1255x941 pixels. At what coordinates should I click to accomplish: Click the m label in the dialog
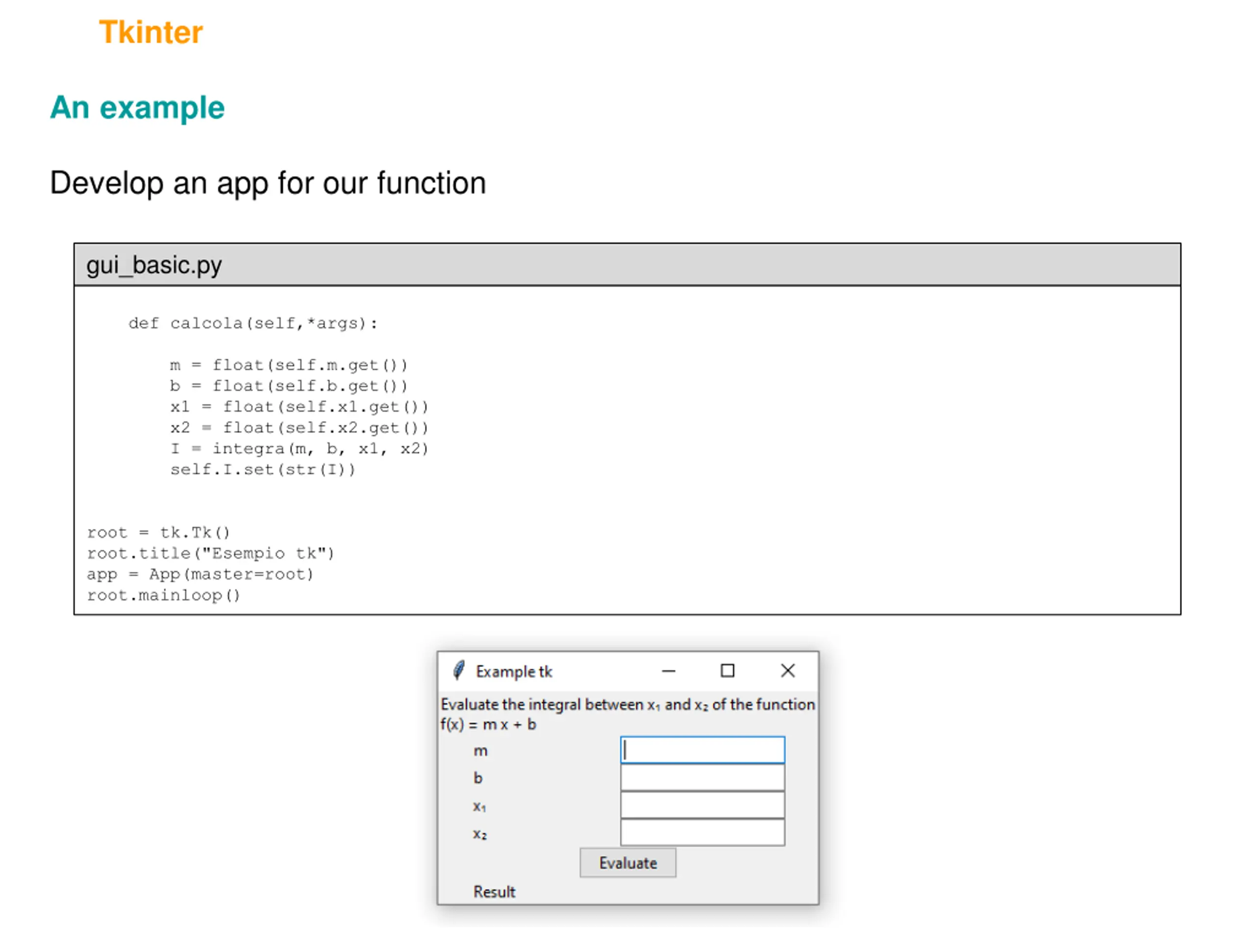point(480,751)
